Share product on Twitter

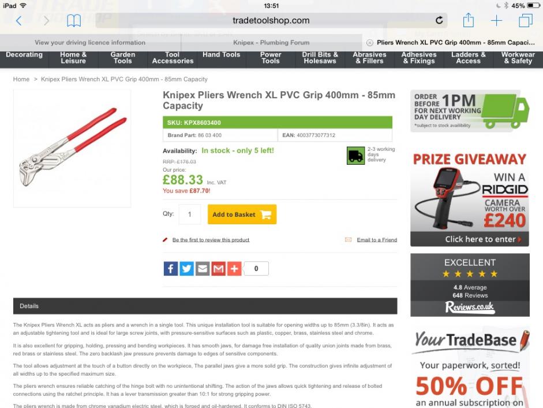(x=186, y=269)
